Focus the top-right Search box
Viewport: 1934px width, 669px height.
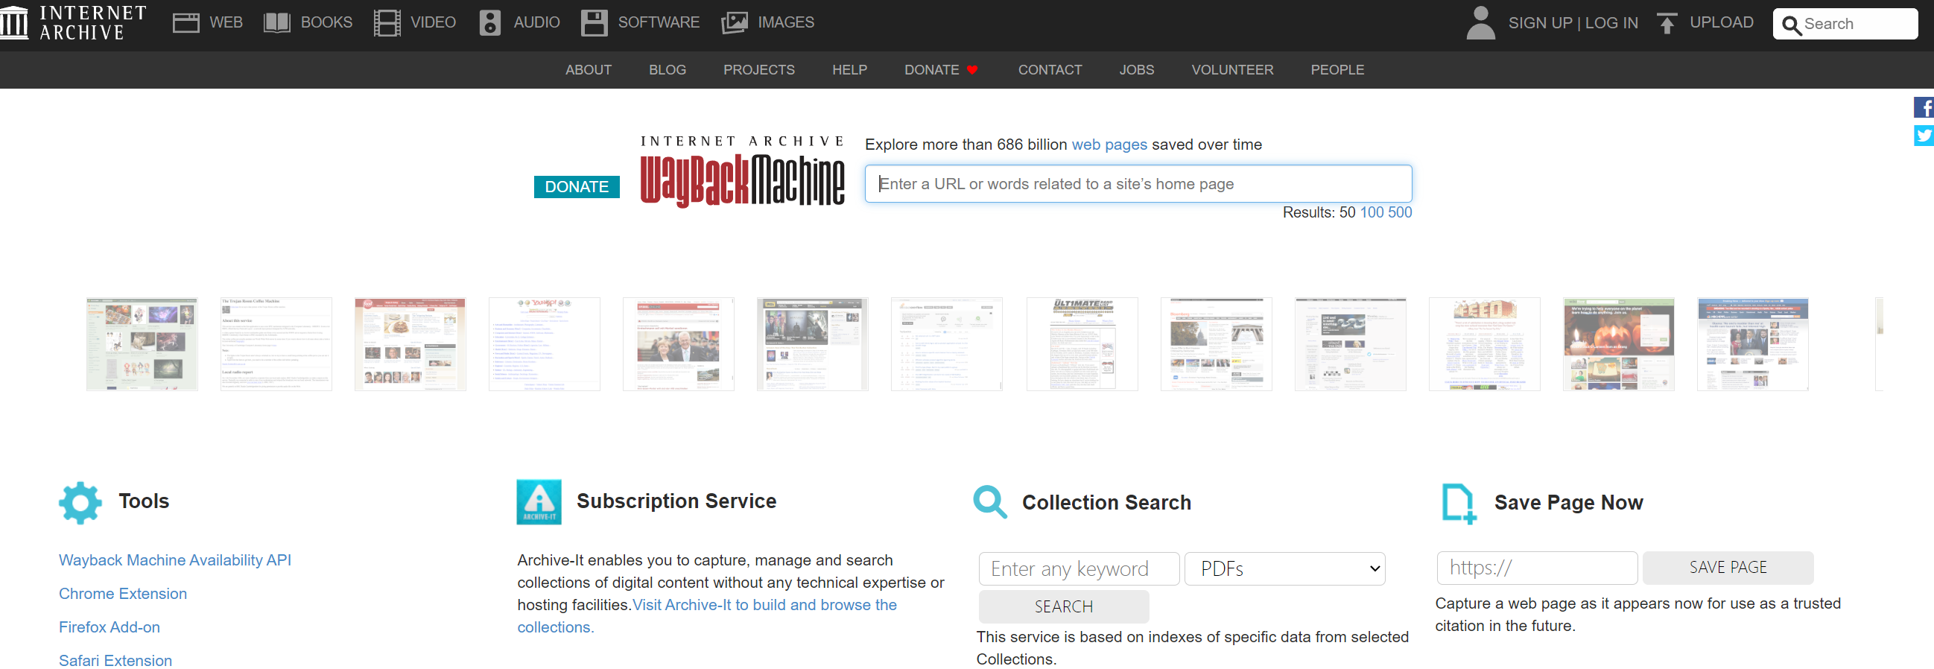[1844, 24]
